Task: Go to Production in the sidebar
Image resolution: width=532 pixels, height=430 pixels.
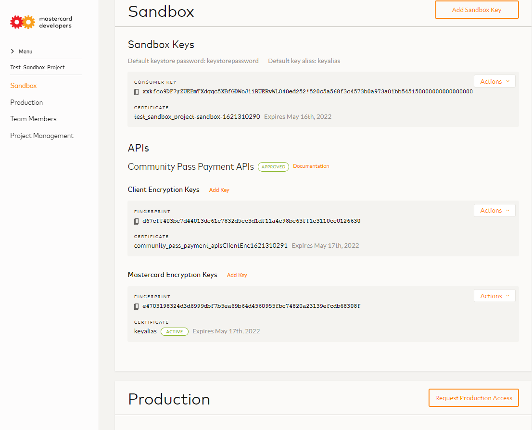Action: [x=26, y=102]
